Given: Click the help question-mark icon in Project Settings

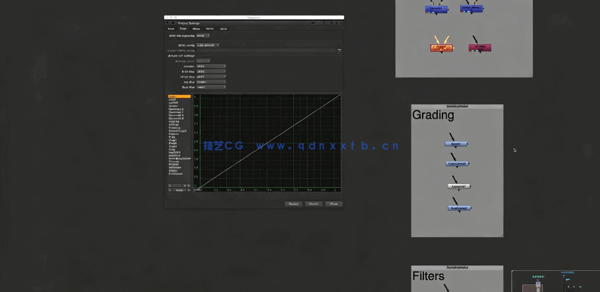Looking at the screenshot, I should pos(330,23).
